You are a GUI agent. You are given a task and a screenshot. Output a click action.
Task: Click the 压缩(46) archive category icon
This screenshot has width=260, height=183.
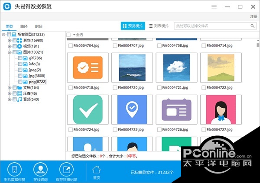[19, 93]
